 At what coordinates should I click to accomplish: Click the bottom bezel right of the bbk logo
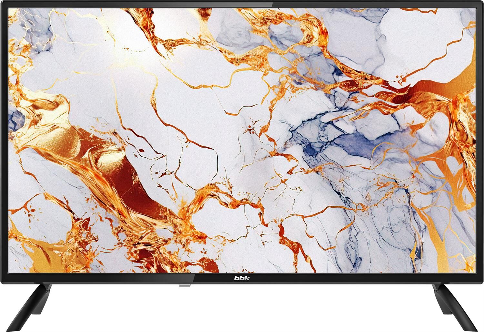pyautogui.click(x=355, y=278)
